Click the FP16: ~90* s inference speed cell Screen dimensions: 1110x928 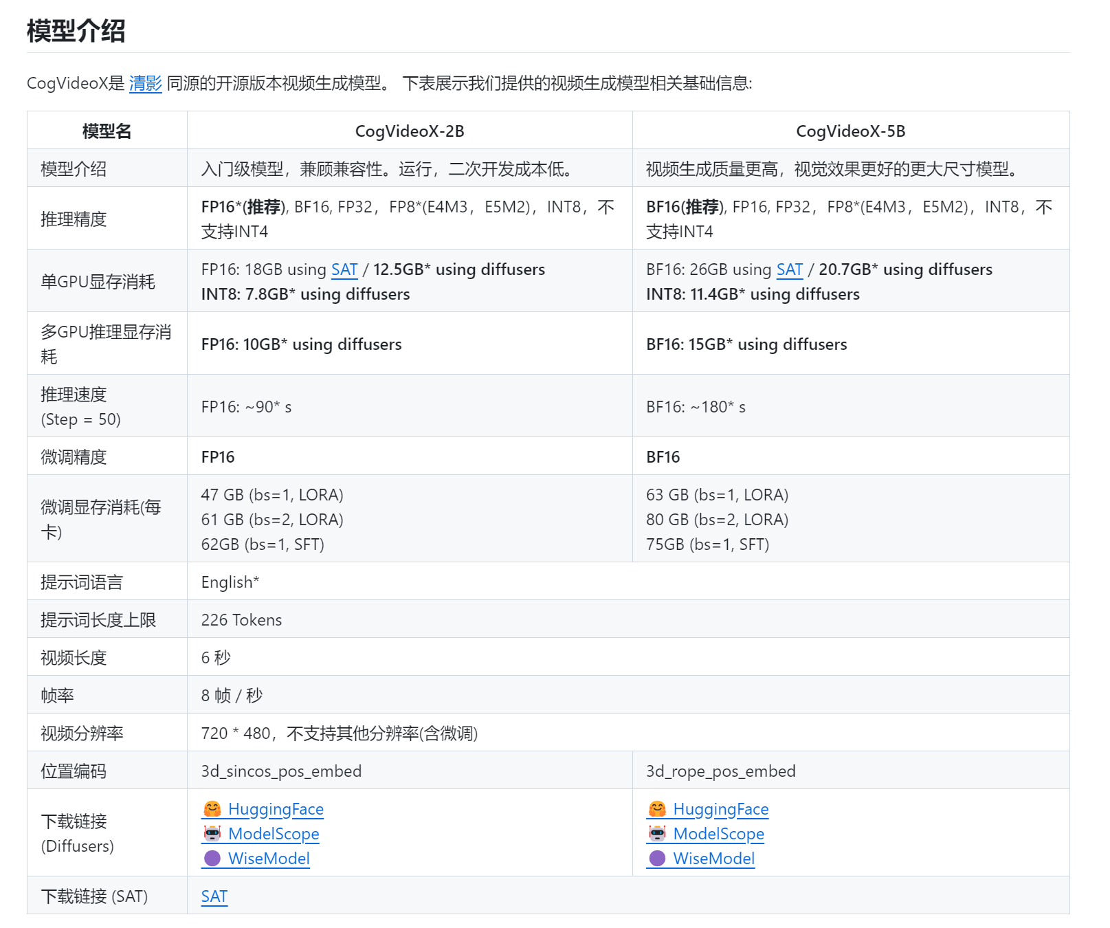click(x=246, y=407)
